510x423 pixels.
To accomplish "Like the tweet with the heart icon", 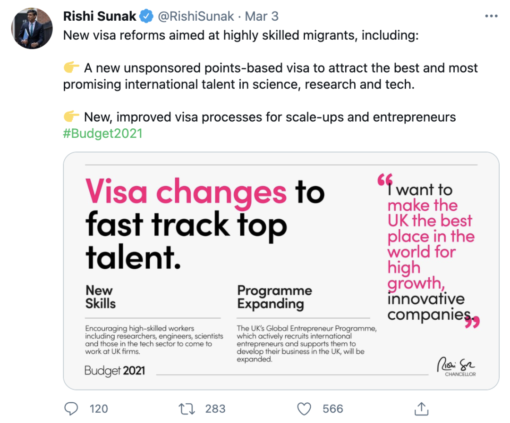I will [304, 408].
